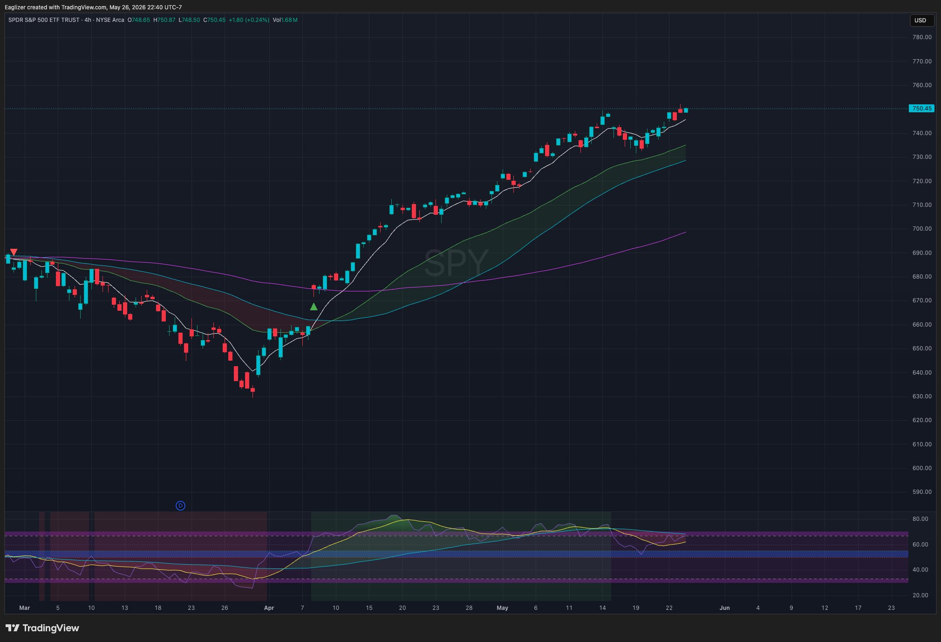Image resolution: width=941 pixels, height=642 pixels.
Task: Click the 590.00 price axis label
Action: click(x=922, y=492)
